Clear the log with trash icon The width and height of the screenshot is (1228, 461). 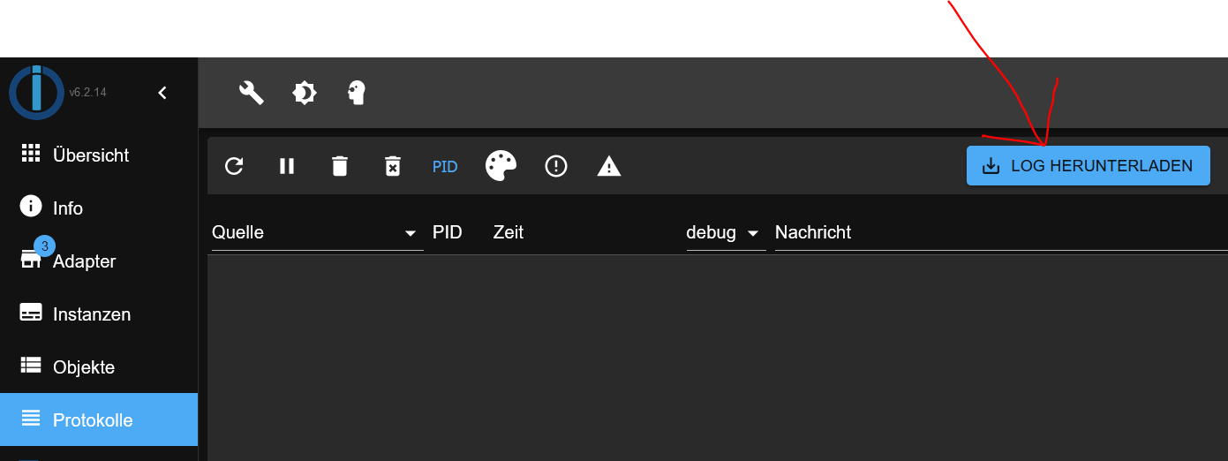coord(340,166)
